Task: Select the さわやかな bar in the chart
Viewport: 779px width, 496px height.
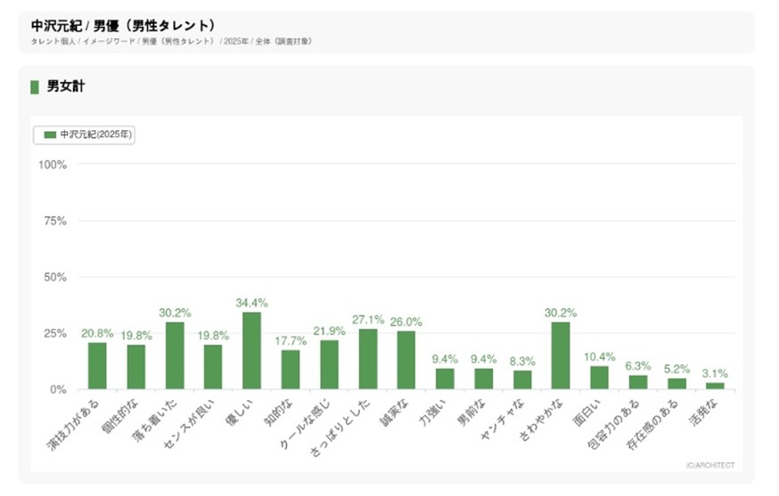Action: coord(561,355)
